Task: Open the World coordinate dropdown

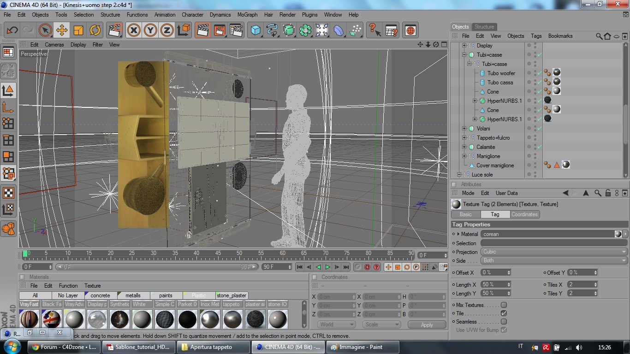Action: [337, 324]
